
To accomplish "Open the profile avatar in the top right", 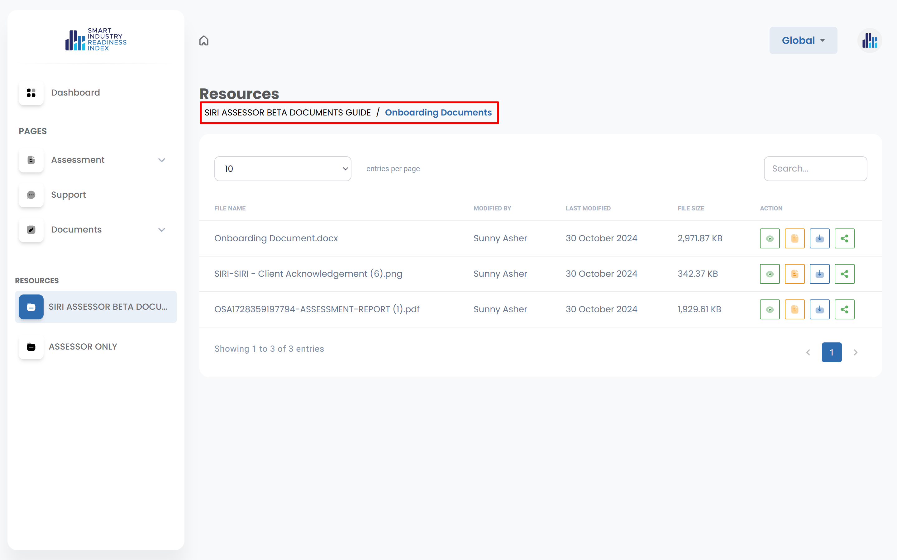I will tap(869, 41).
